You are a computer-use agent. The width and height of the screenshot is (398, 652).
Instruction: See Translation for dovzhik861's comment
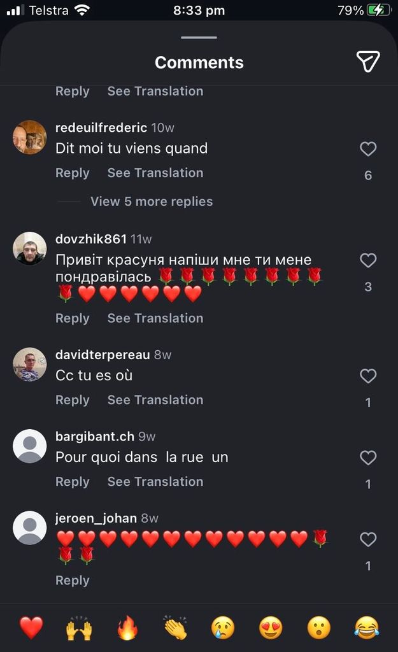click(155, 318)
